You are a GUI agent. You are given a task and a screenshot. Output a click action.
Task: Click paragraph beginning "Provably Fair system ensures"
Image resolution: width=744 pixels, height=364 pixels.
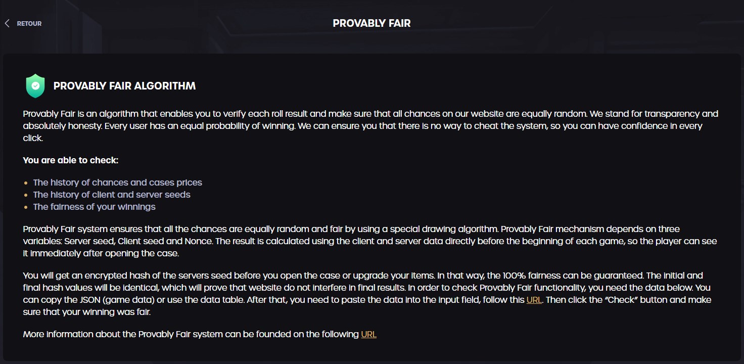tap(354, 241)
